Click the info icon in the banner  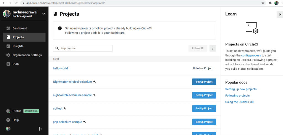coord(60,28)
